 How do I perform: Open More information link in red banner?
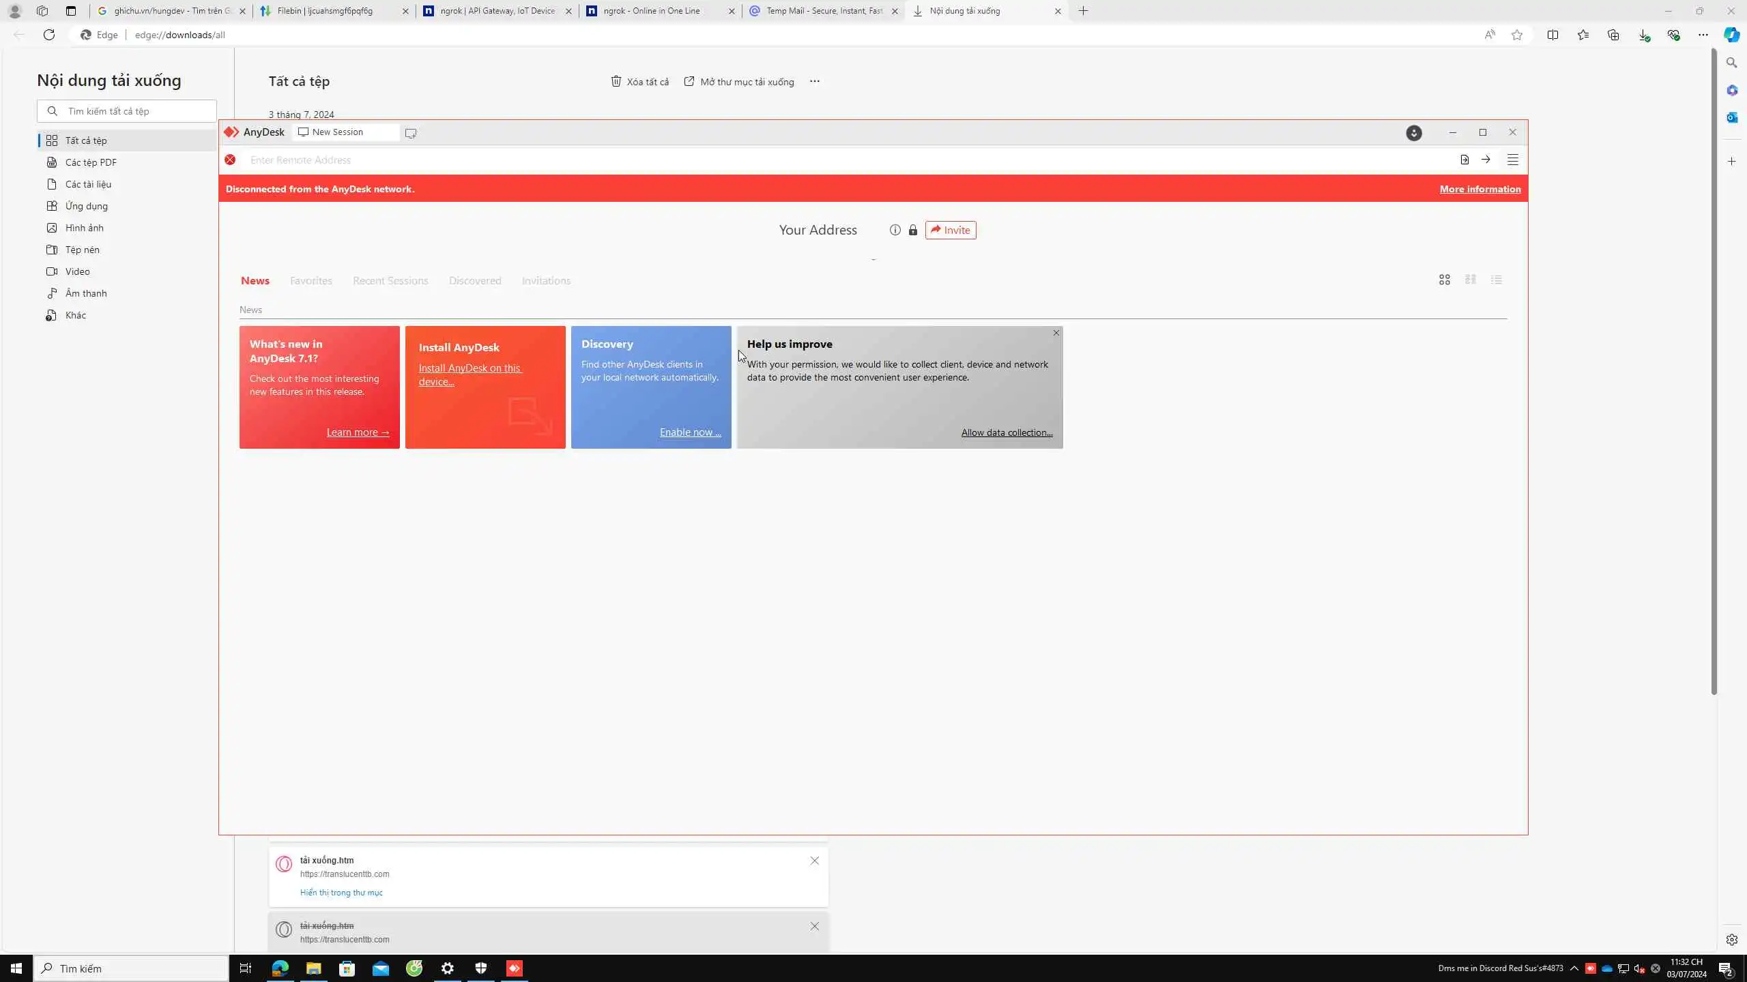point(1479,189)
